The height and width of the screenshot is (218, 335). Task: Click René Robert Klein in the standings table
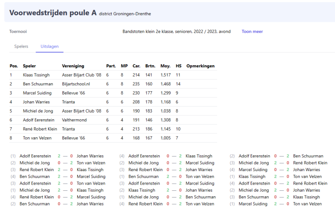(x=40, y=129)
